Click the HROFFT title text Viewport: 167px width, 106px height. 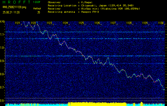(x=17, y=2)
